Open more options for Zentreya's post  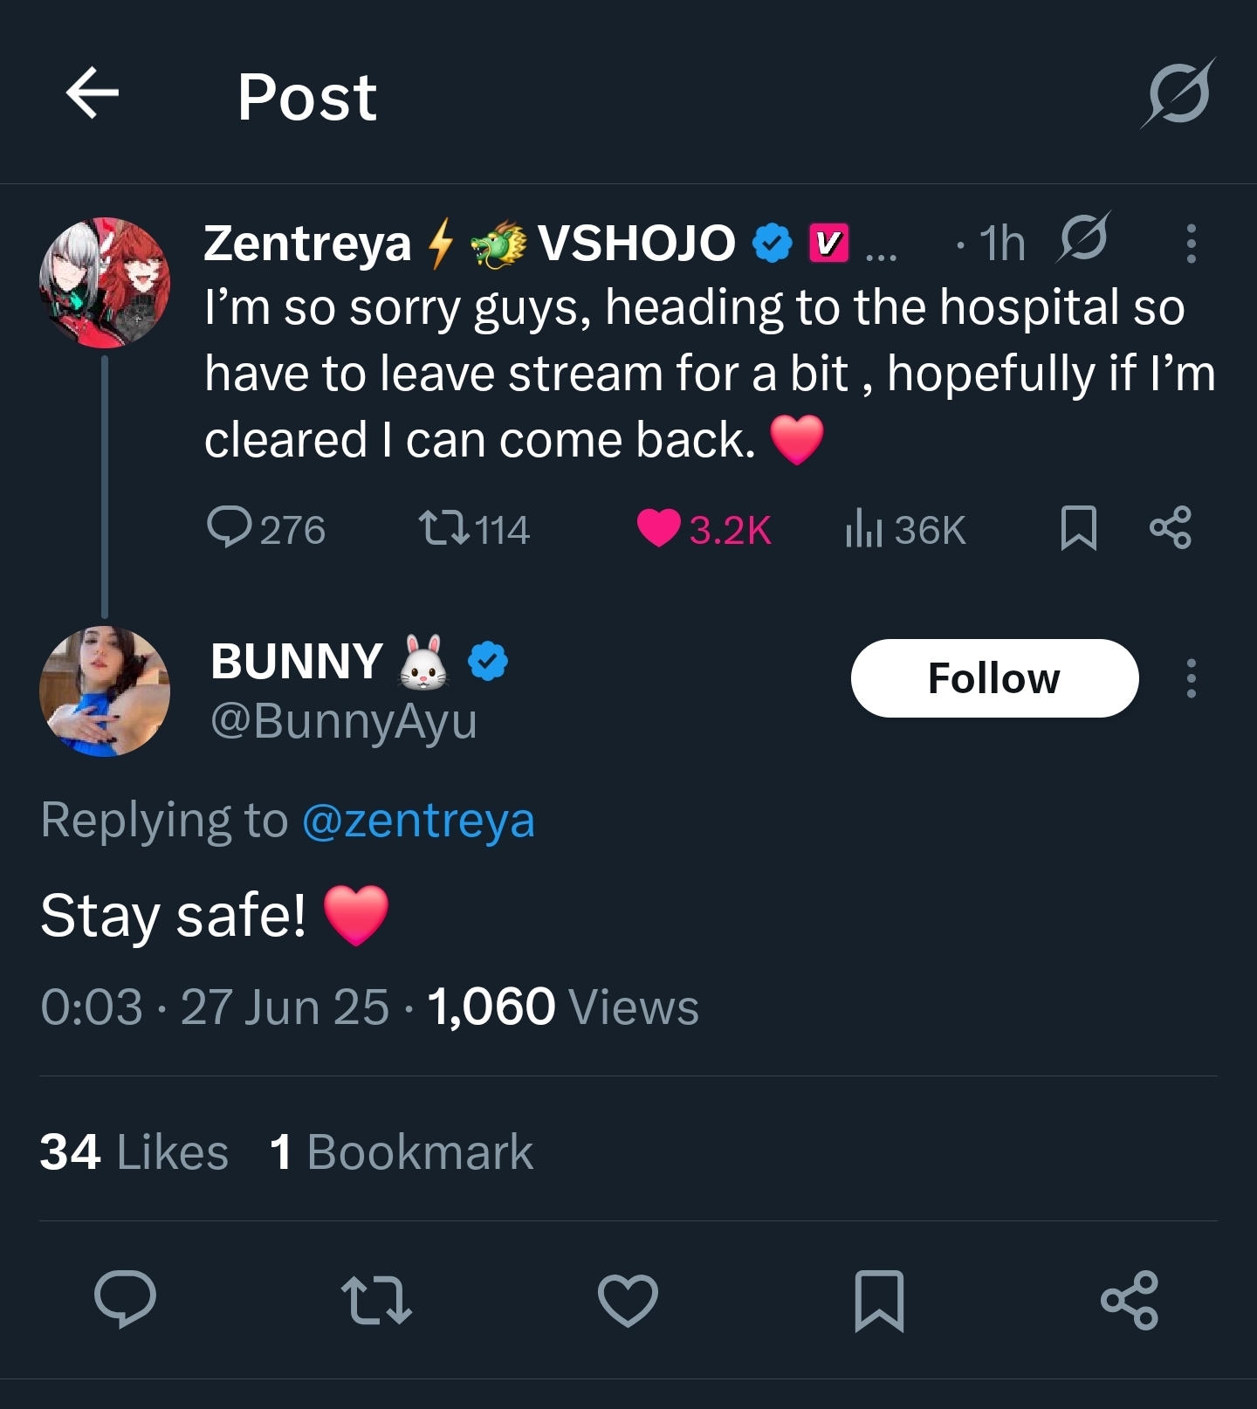1191,244
